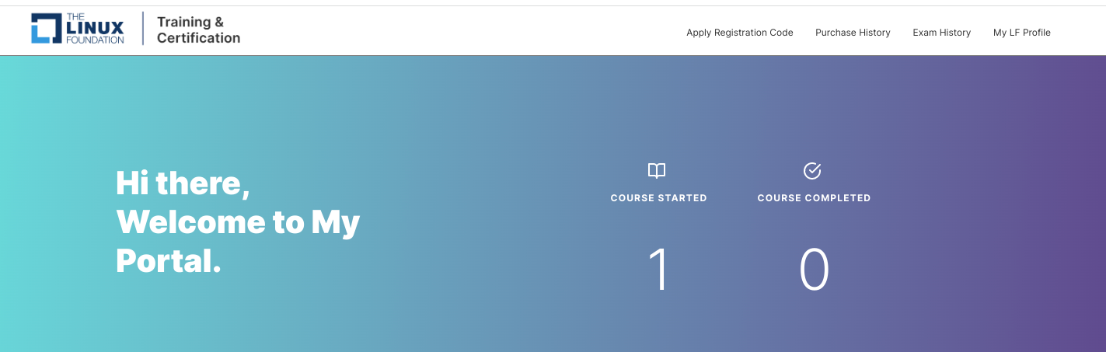1106x352 pixels.
Task: Open Apply Registration Code page
Action: (739, 33)
